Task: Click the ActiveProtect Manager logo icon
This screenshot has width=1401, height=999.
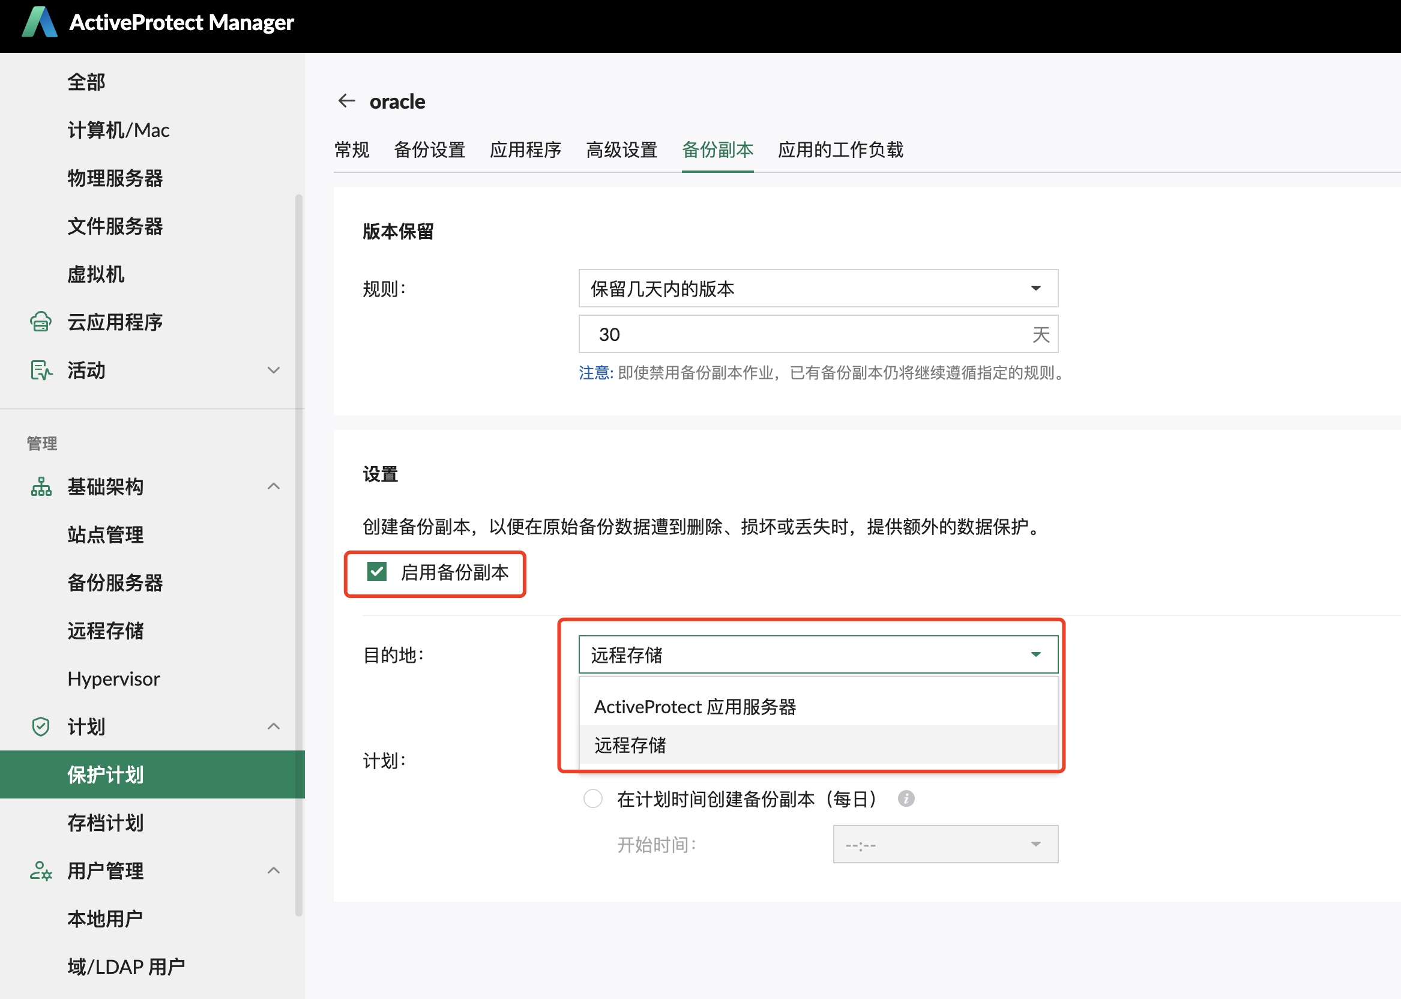Action: pyautogui.click(x=40, y=22)
